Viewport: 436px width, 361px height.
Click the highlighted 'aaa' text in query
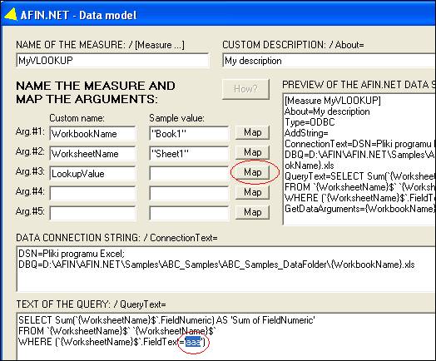[193, 342]
